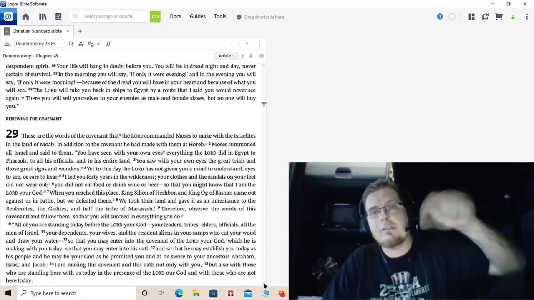The width and height of the screenshot is (534, 300).
Task: Add a new tab with plus button
Action: (80, 31)
